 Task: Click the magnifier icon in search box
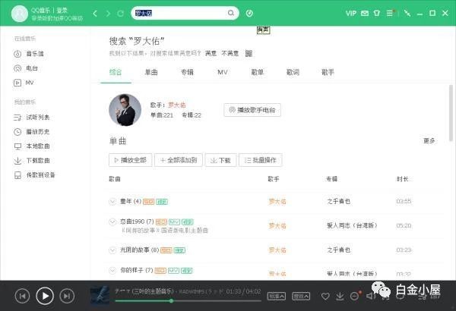pos(231,13)
